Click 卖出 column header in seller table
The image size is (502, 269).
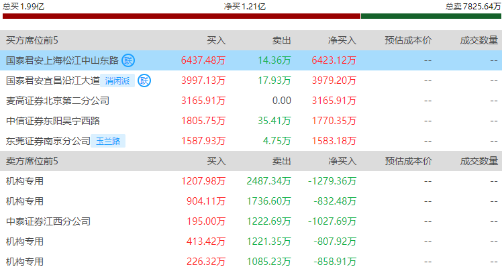(281, 161)
